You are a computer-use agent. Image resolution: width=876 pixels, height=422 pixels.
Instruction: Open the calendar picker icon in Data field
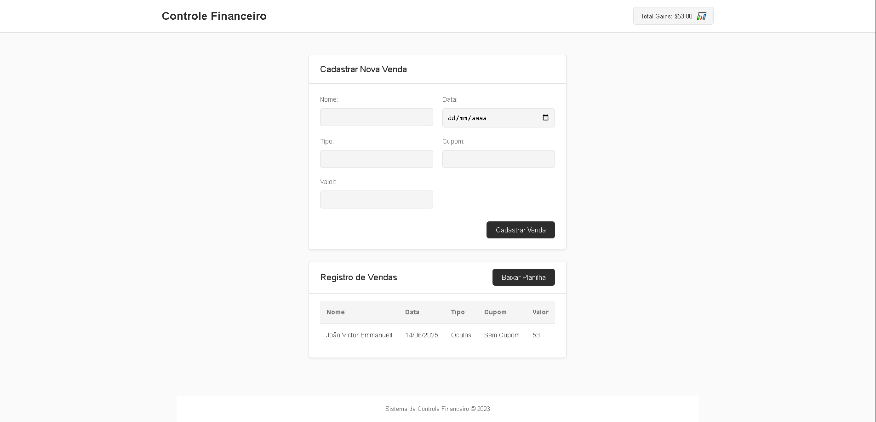[545, 118]
